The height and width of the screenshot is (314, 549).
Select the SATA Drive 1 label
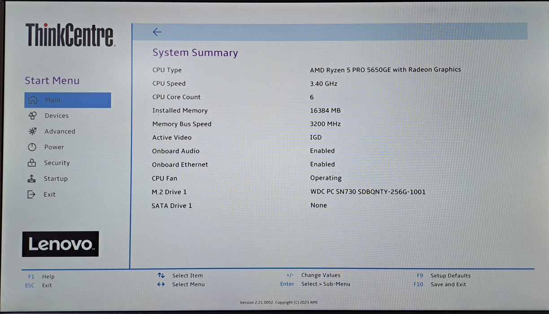[172, 205]
